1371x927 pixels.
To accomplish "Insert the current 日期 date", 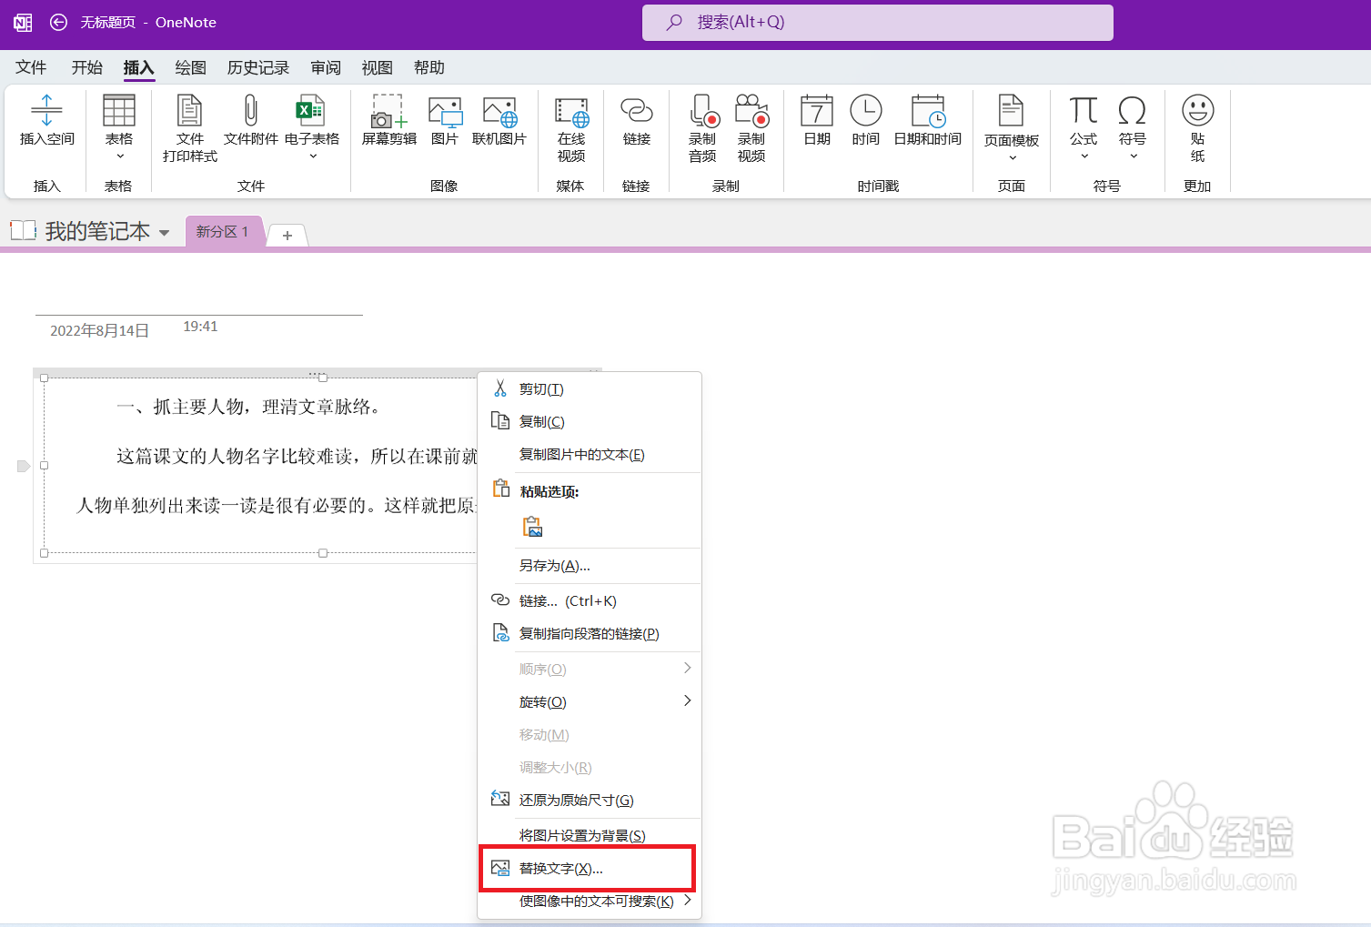I will pos(816,127).
